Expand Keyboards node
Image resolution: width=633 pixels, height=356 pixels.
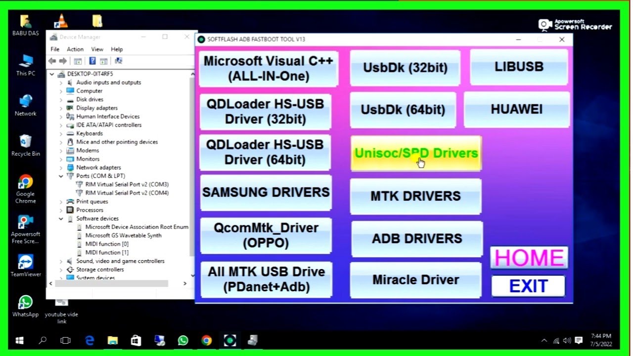[x=61, y=133]
